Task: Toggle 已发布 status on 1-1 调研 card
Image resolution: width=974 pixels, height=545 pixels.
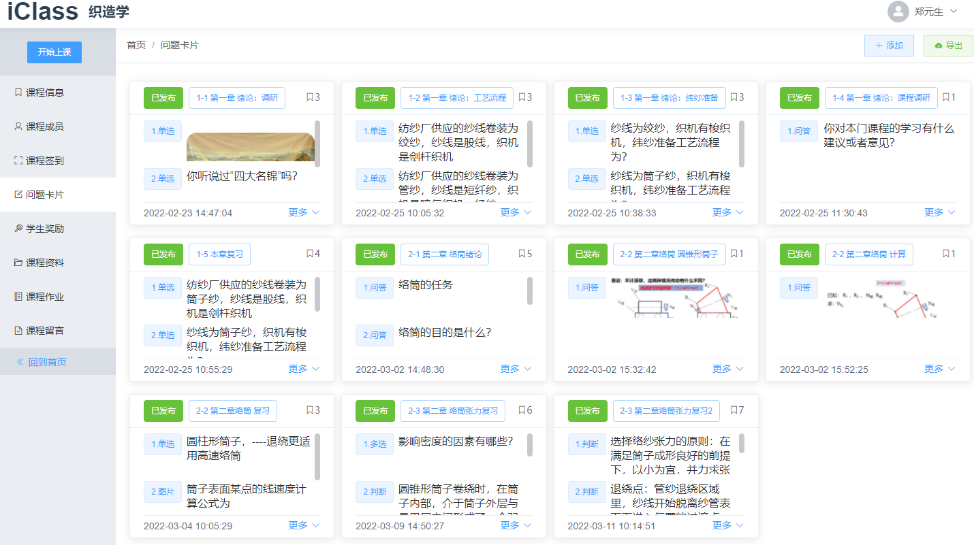Action: [163, 98]
